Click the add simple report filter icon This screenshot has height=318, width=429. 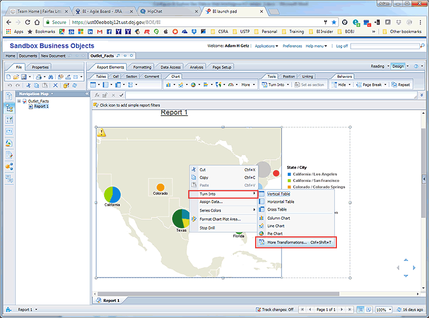96,105
